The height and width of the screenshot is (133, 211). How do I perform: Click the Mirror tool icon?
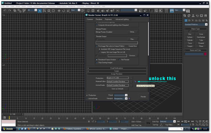click(x=141, y=11)
